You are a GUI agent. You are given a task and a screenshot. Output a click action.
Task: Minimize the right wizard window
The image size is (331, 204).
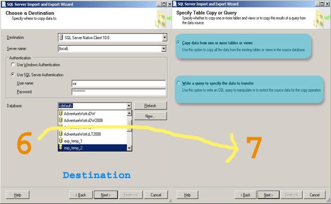[x=318, y=4]
